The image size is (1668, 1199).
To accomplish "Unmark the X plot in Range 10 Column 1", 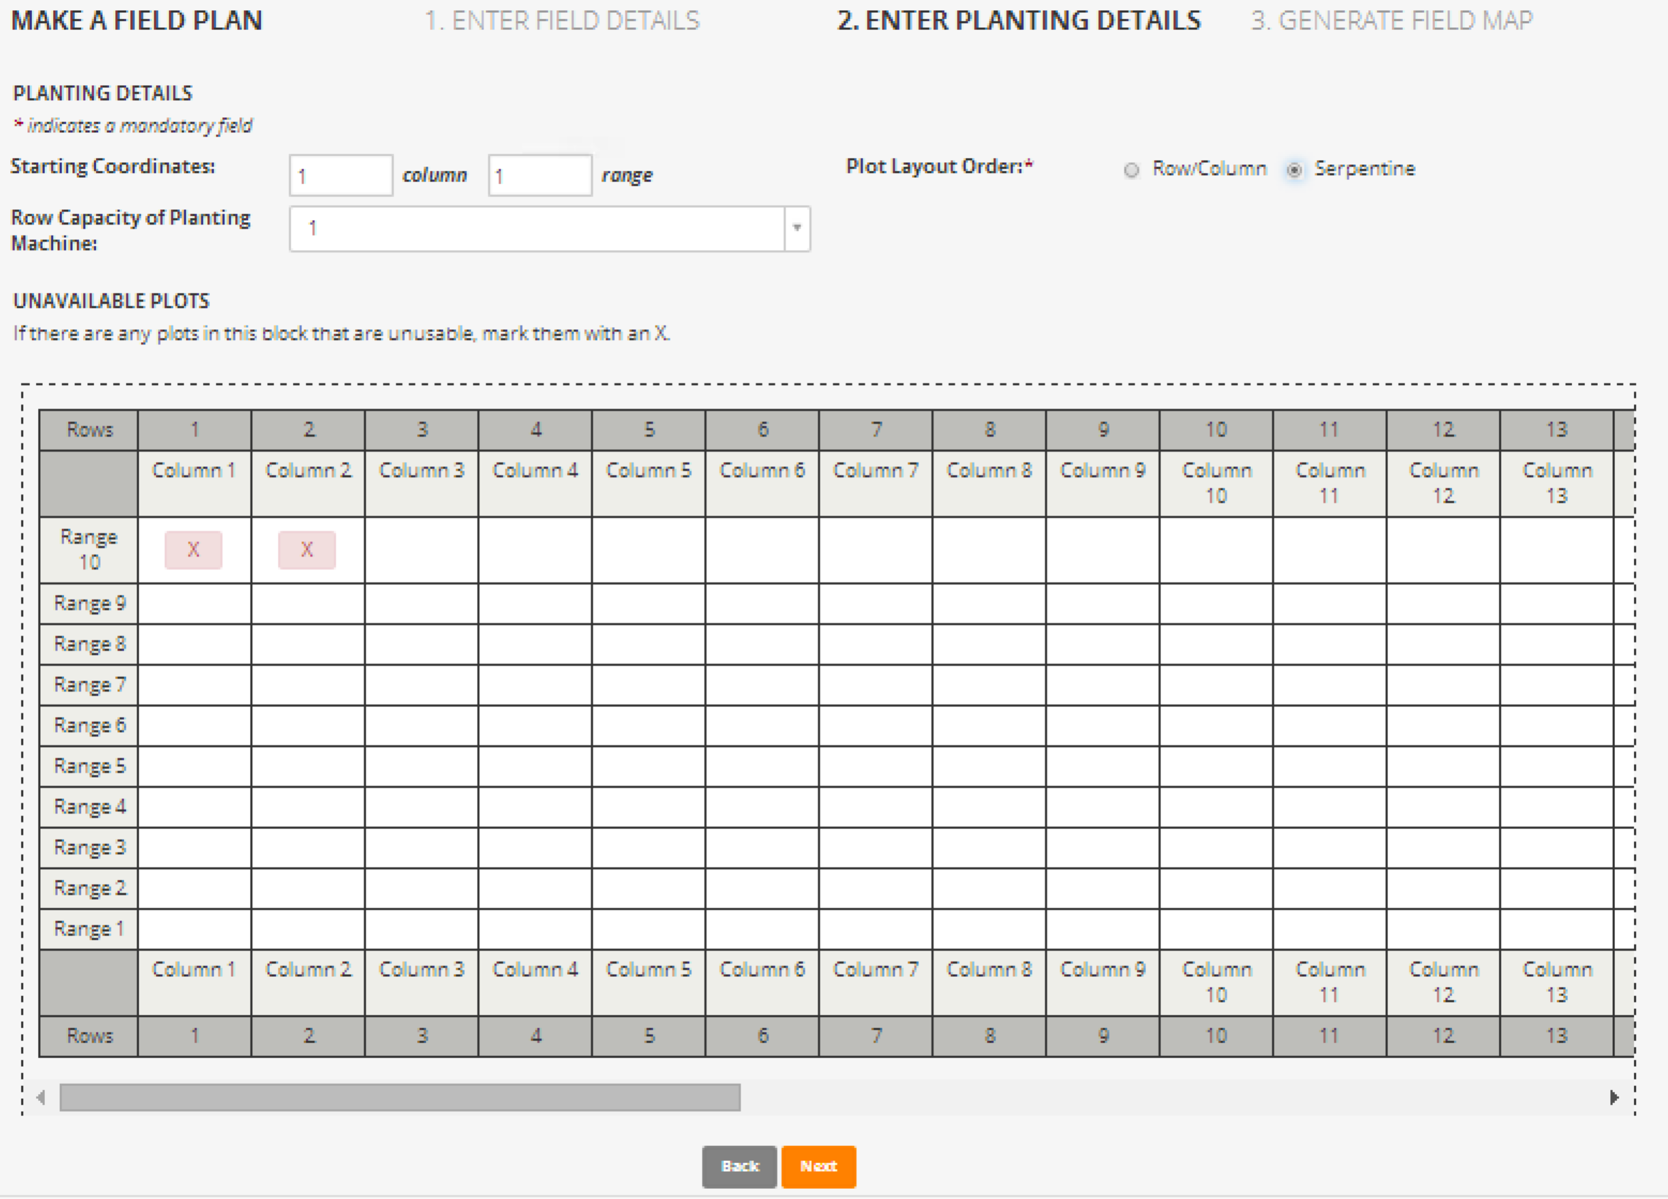I will tap(193, 550).
